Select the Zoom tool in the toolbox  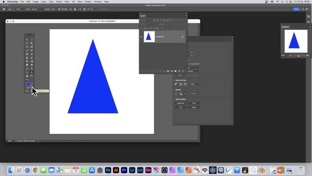tap(31, 76)
